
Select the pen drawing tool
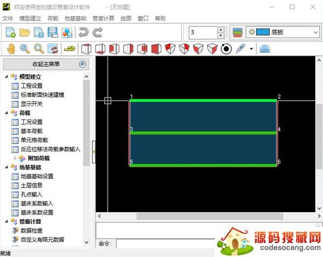pyautogui.click(x=241, y=48)
